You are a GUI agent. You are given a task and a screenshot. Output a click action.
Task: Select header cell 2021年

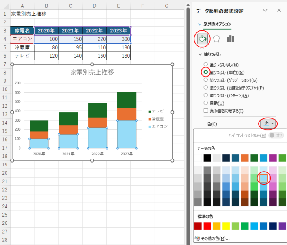coord(71,31)
